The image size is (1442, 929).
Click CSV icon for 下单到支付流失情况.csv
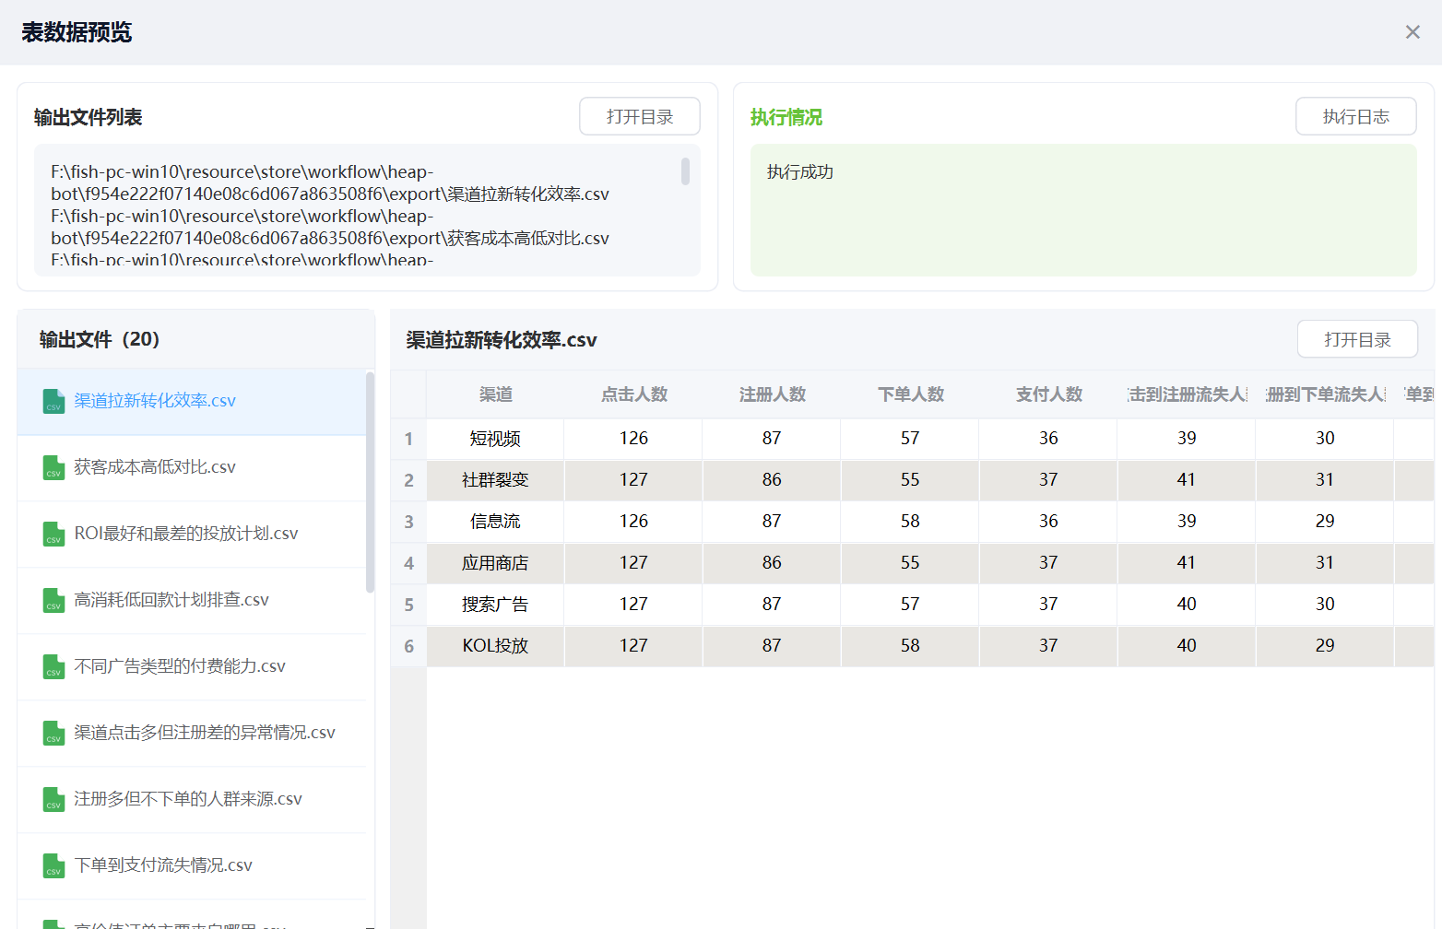point(53,866)
